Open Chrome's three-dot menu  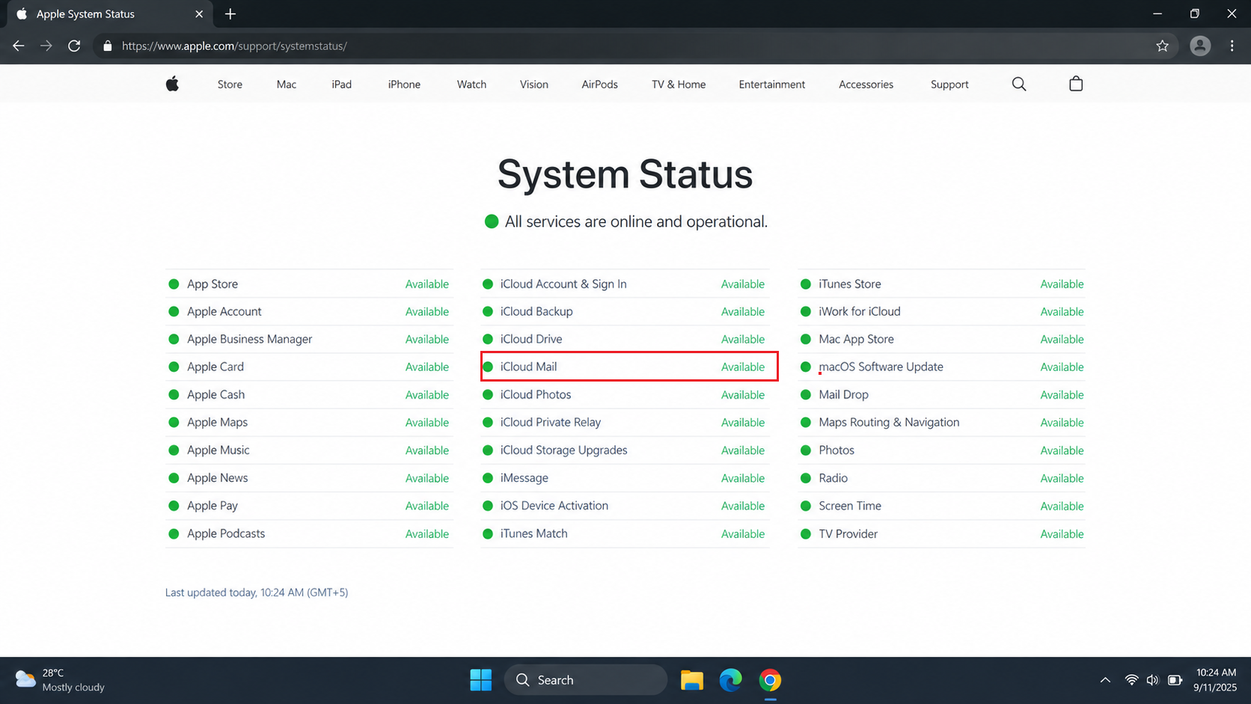1232,46
